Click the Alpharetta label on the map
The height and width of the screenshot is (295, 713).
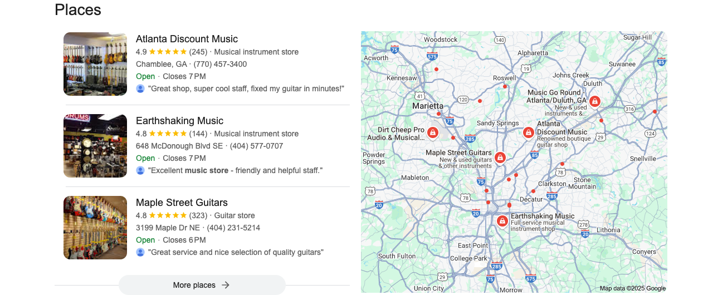pyautogui.click(x=533, y=53)
